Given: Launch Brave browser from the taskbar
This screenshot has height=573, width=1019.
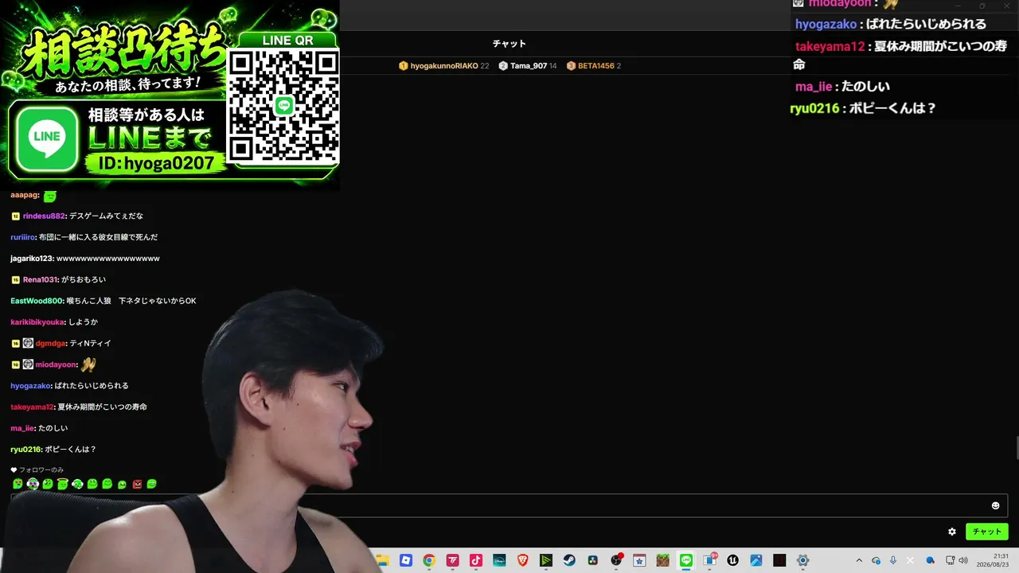Looking at the screenshot, I should [x=523, y=560].
